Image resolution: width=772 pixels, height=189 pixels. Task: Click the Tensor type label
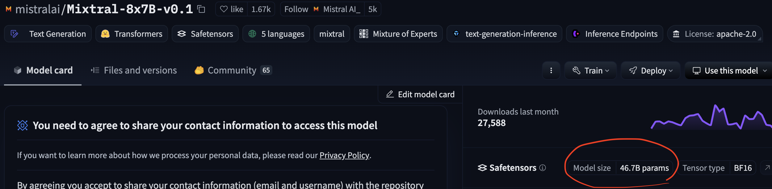tap(703, 168)
